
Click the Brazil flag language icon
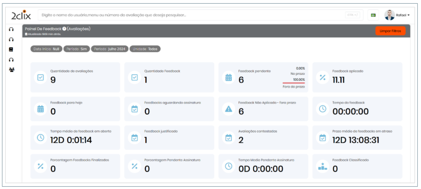tap(373, 15)
